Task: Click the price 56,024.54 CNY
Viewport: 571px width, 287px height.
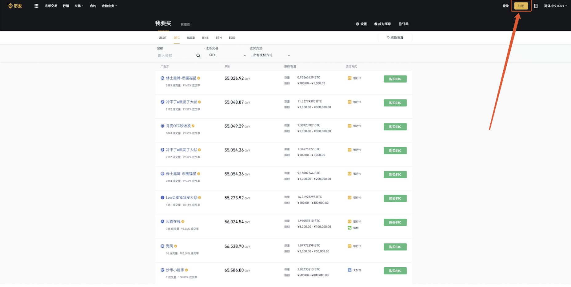Action: (237, 222)
